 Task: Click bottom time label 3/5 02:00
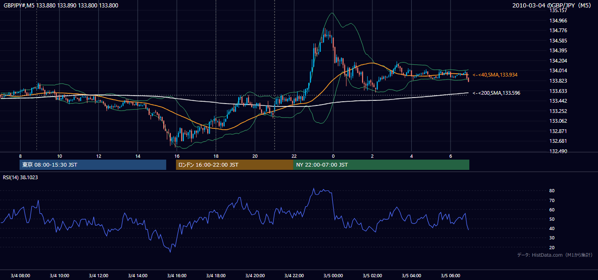tap(372, 275)
